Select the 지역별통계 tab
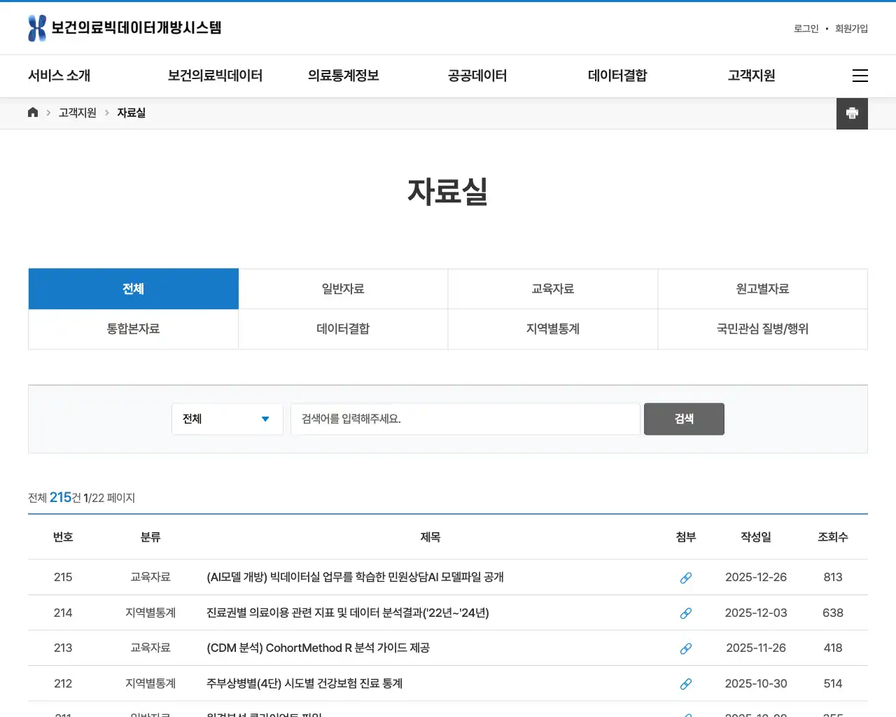 click(553, 329)
